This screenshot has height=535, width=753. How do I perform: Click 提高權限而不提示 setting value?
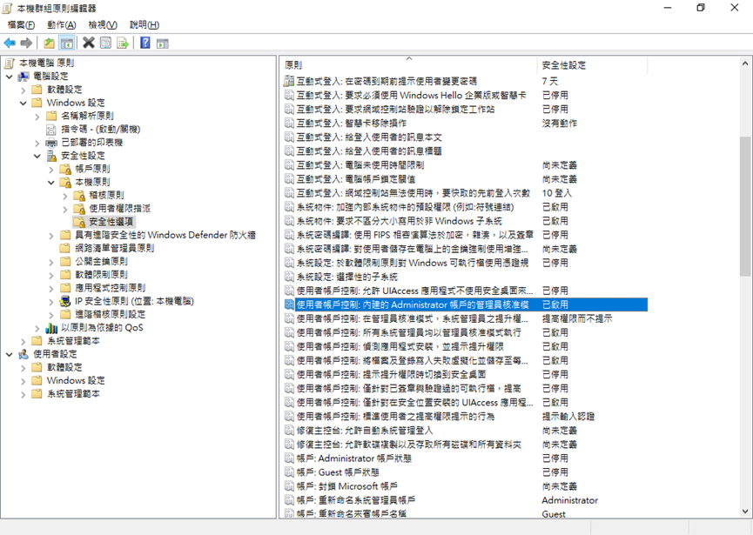[577, 318]
